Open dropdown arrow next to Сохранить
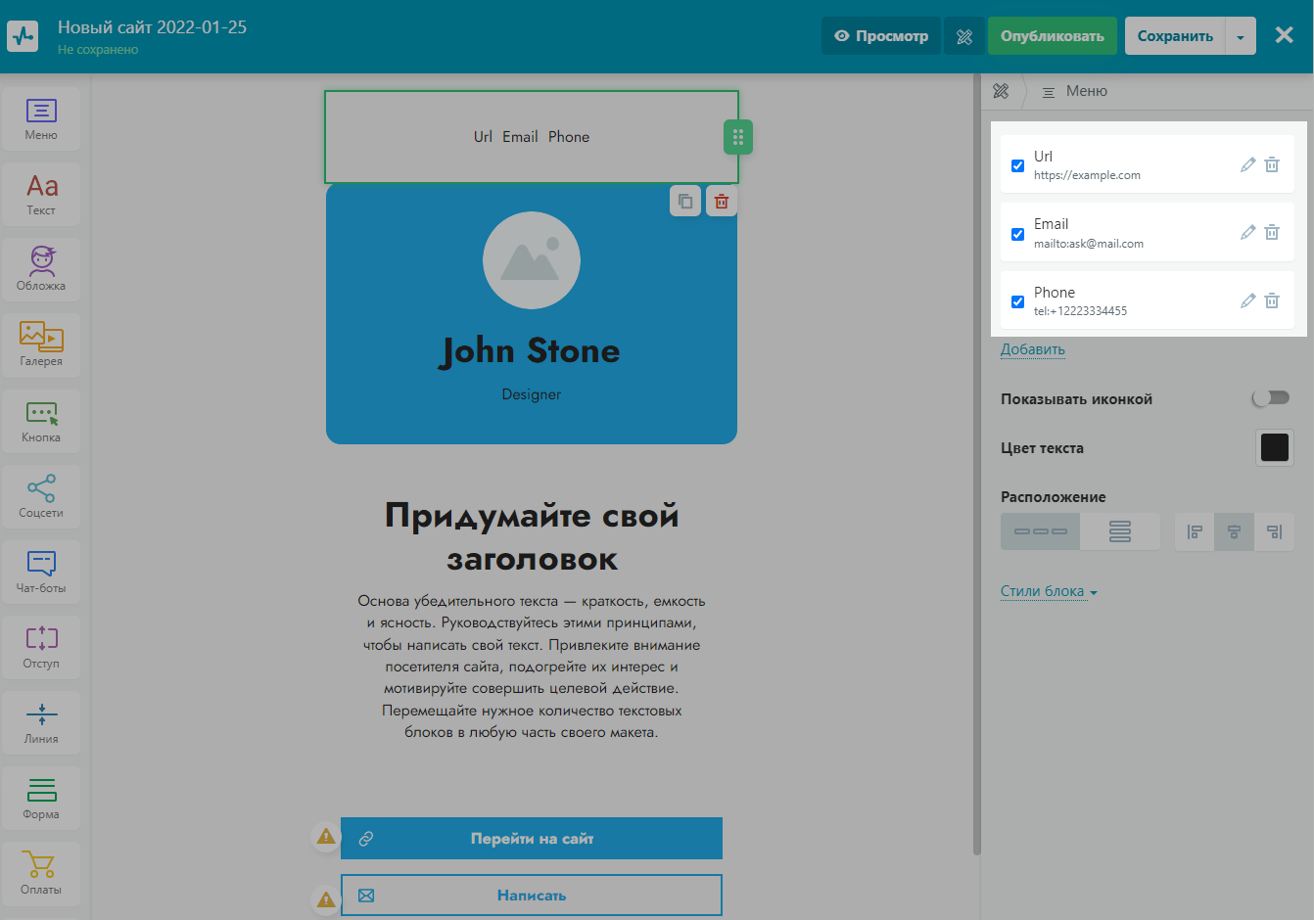 (x=1241, y=36)
